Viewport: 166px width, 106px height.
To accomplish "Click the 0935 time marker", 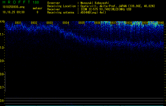I will (x=82, y=23).
